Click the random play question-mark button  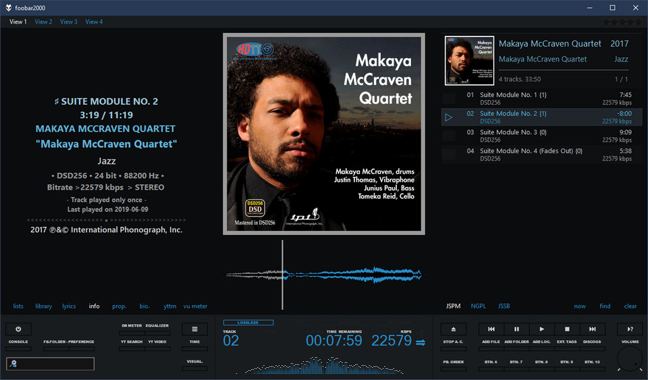(630, 329)
